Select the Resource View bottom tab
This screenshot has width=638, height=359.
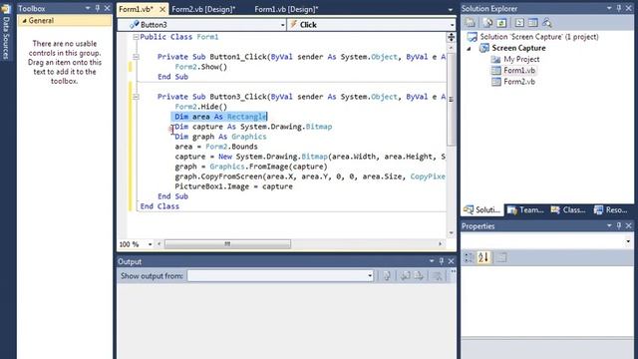pos(610,210)
